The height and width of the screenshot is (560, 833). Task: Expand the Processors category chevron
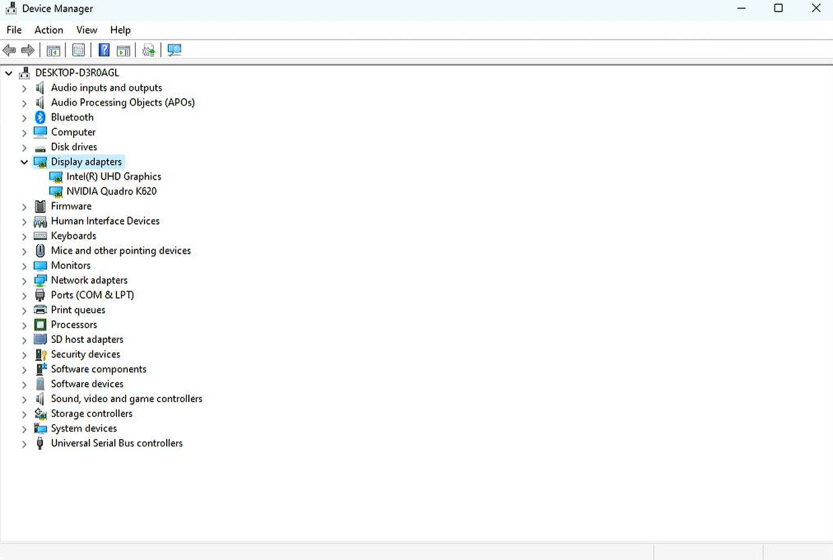click(24, 325)
